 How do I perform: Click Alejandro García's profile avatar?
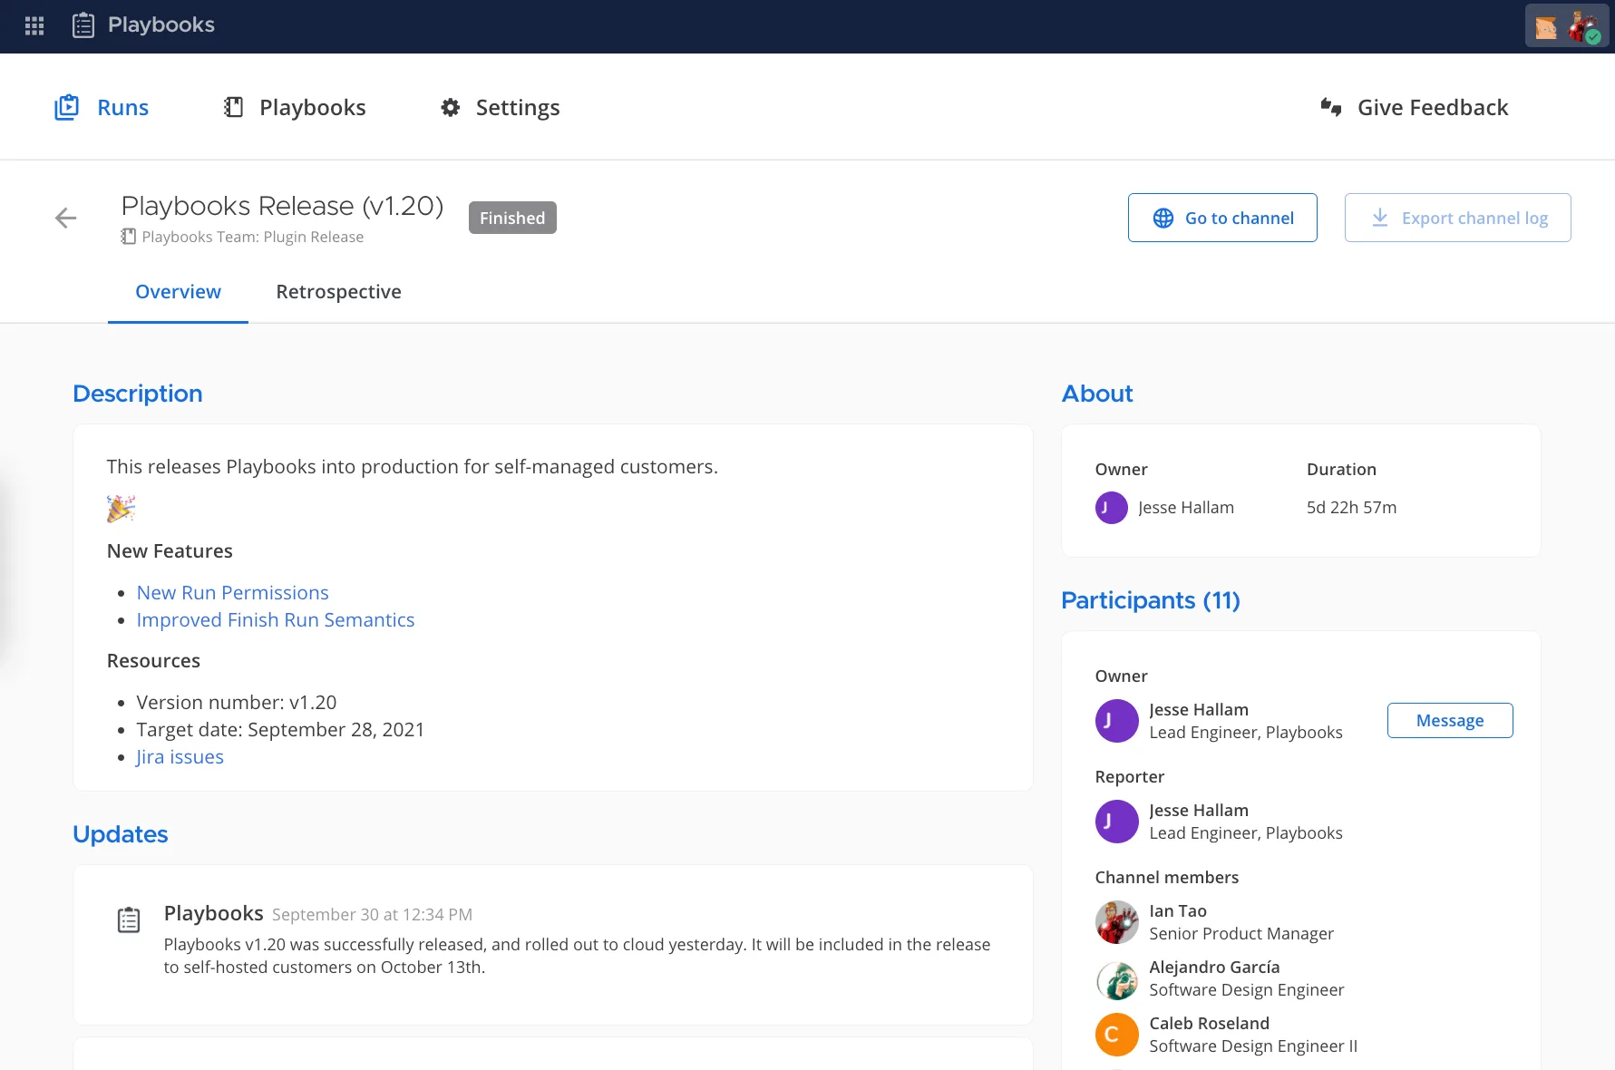[1117, 978]
